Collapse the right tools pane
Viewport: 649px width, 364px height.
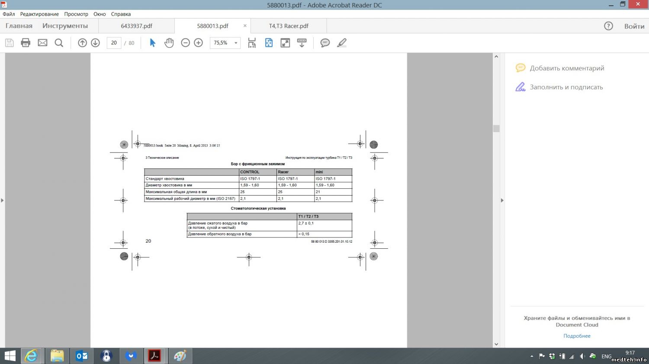[502, 200]
